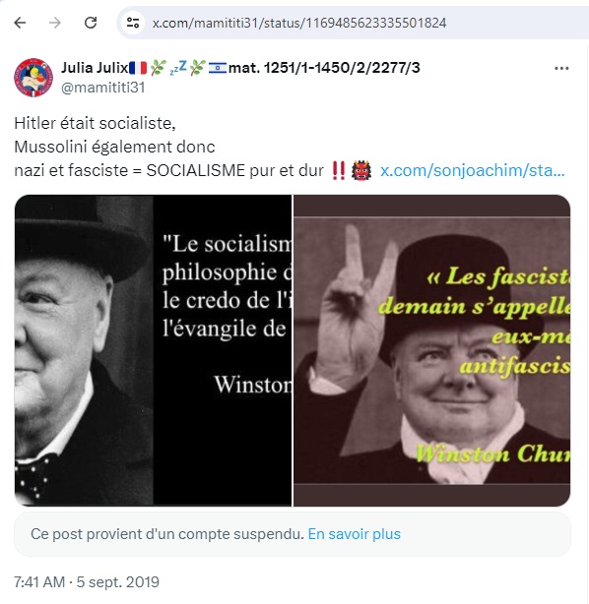Reload the current page

(91, 23)
